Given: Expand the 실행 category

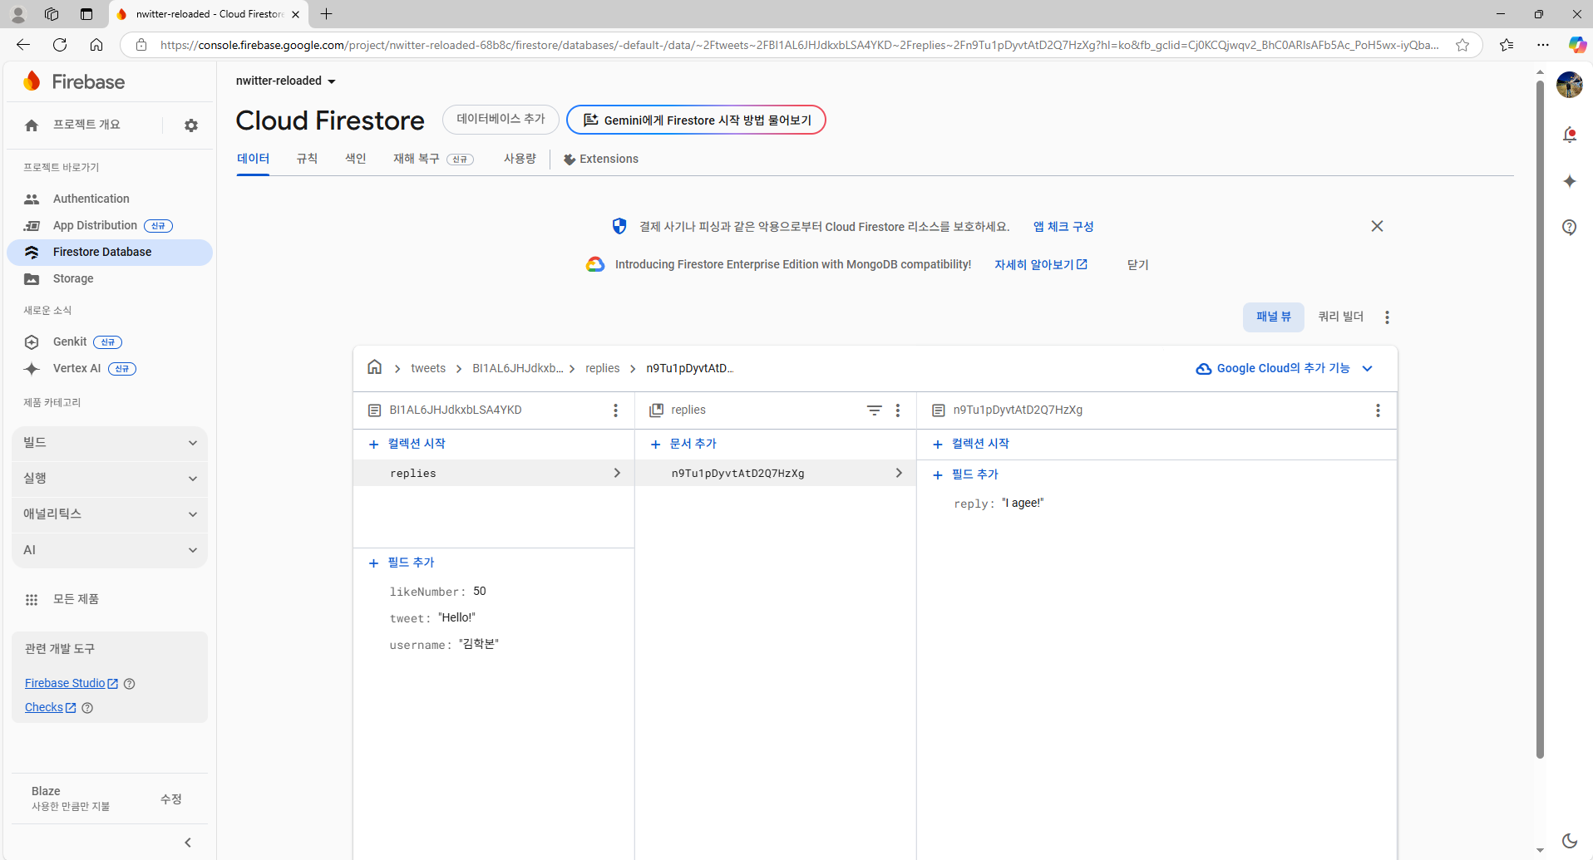Looking at the screenshot, I should [110, 479].
